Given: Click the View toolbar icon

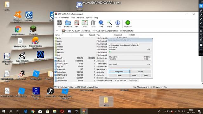Looking at the screenshot, I should coord(85,24).
